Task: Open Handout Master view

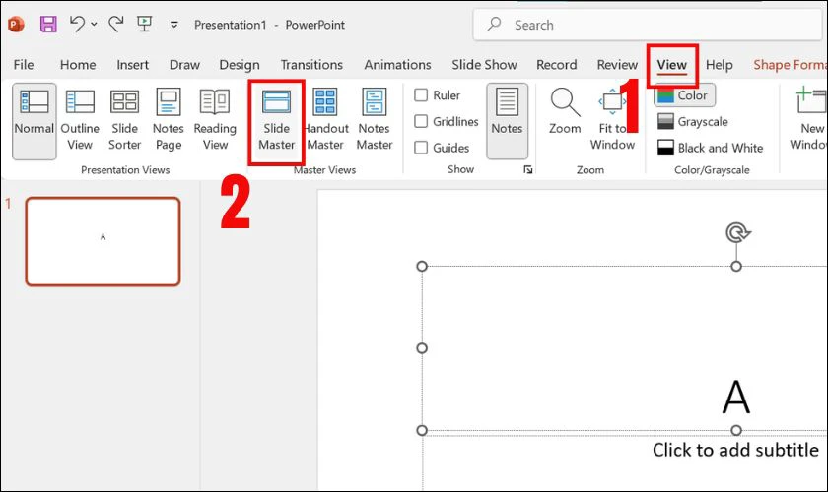Action: pos(325,121)
